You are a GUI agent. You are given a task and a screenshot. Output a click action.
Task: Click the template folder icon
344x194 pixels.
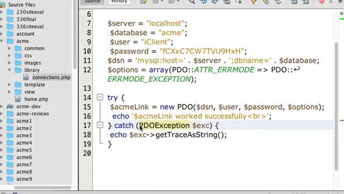point(18,85)
